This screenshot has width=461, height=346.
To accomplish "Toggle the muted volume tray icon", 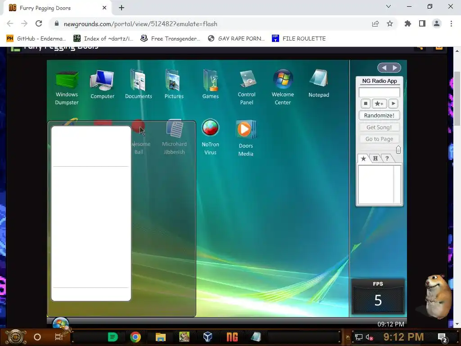I will 369,337.
